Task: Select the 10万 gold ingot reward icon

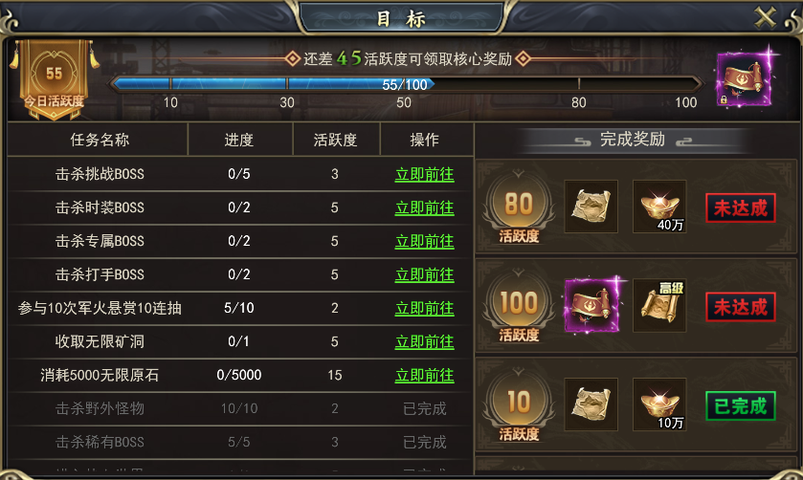Action: pyautogui.click(x=659, y=404)
